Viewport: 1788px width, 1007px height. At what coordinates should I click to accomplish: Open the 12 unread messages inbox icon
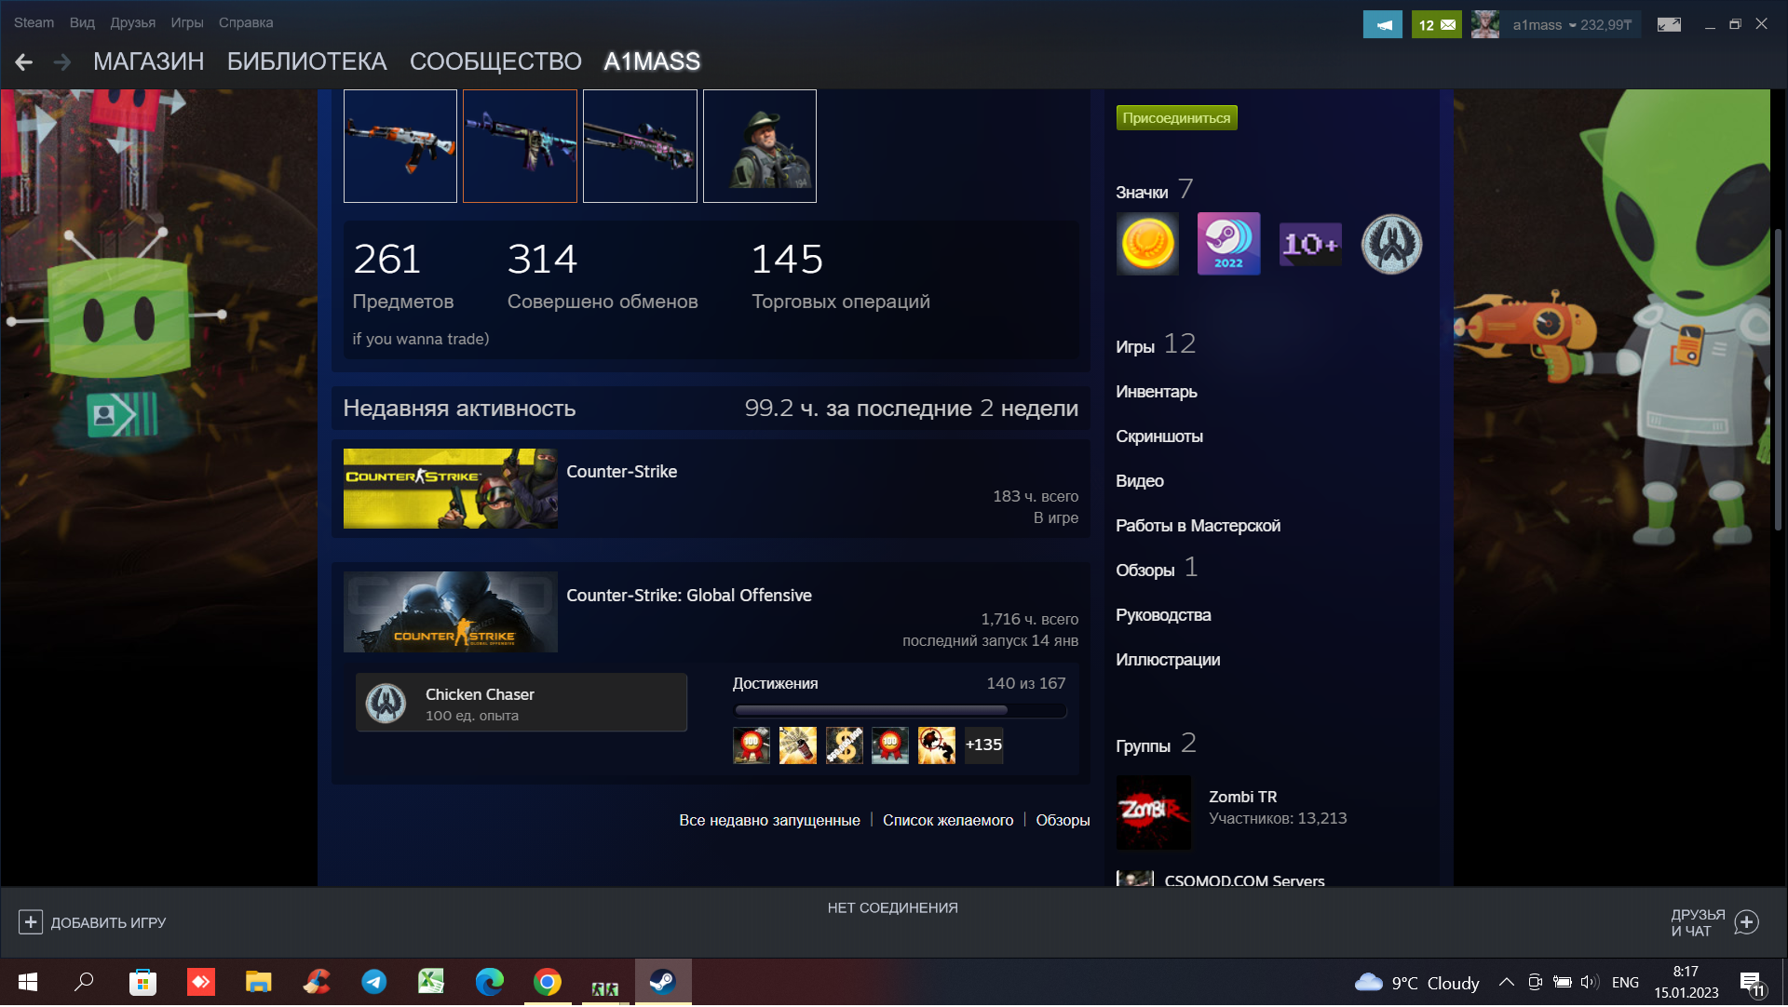pos(1436,25)
